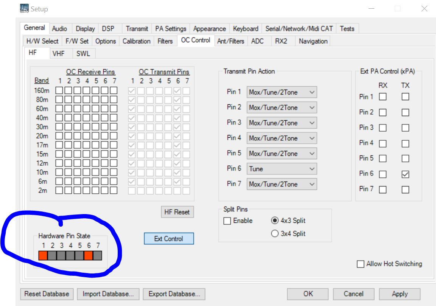Toggle Allow Hot Switching checkbox

pos(361,264)
